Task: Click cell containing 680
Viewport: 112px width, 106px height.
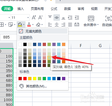Action: coord(6,80)
